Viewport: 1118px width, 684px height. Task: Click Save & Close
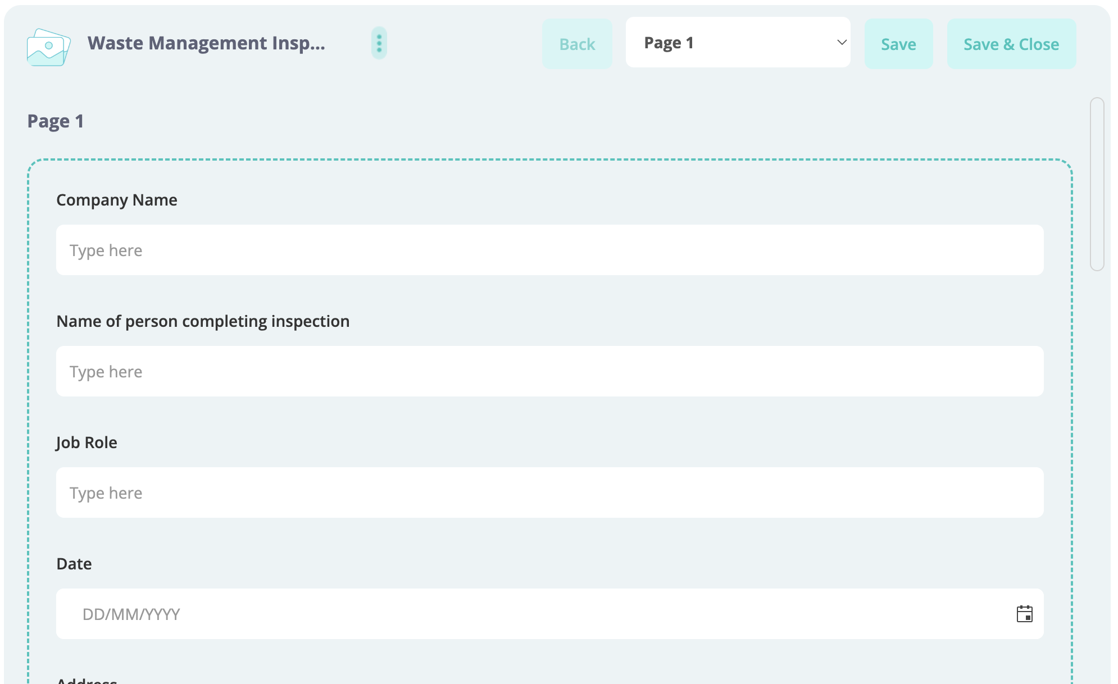1011,44
